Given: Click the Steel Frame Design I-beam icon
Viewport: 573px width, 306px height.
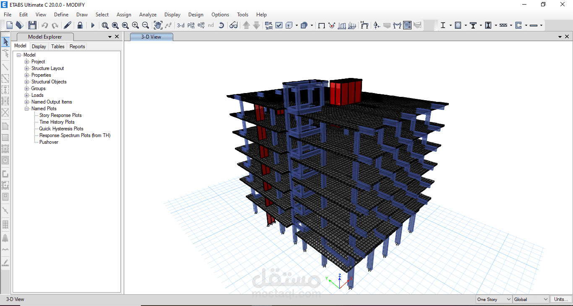Looking at the screenshot, I should [x=443, y=26].
